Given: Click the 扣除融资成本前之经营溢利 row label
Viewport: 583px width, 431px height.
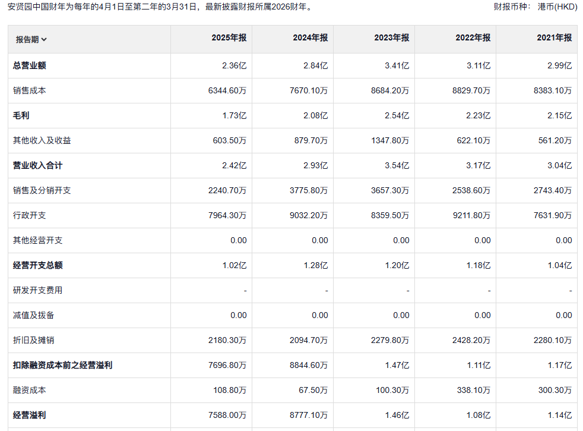Looking at the screenshot, I should (x=63, y=365).
